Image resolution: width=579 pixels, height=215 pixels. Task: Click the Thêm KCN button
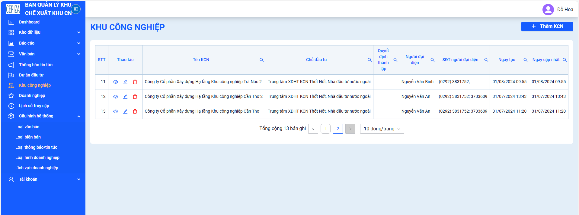point(547,26)
